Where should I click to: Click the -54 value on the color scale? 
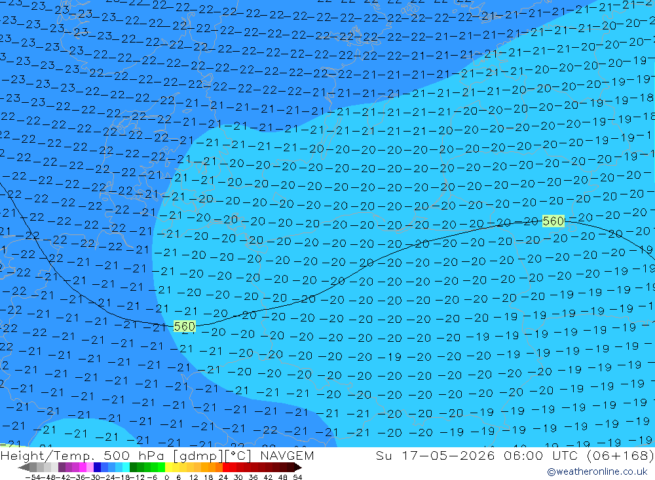(32, 477)
